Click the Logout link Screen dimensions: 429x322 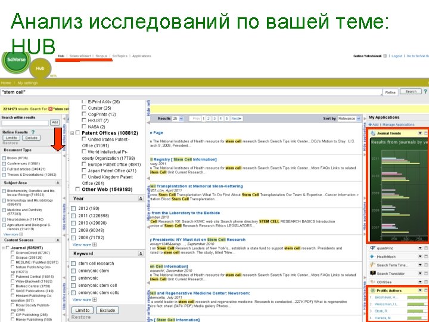397,56
